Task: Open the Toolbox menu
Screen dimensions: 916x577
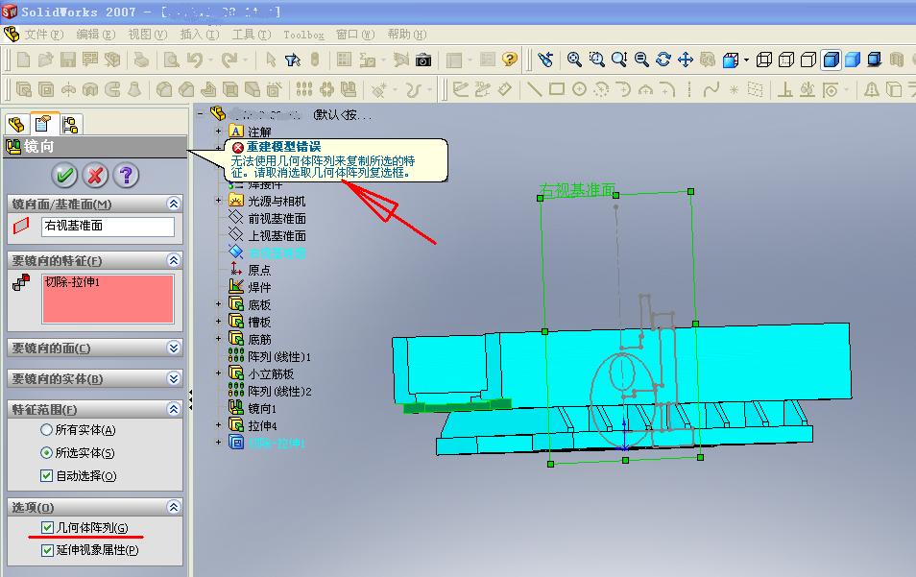Action: 303,35
